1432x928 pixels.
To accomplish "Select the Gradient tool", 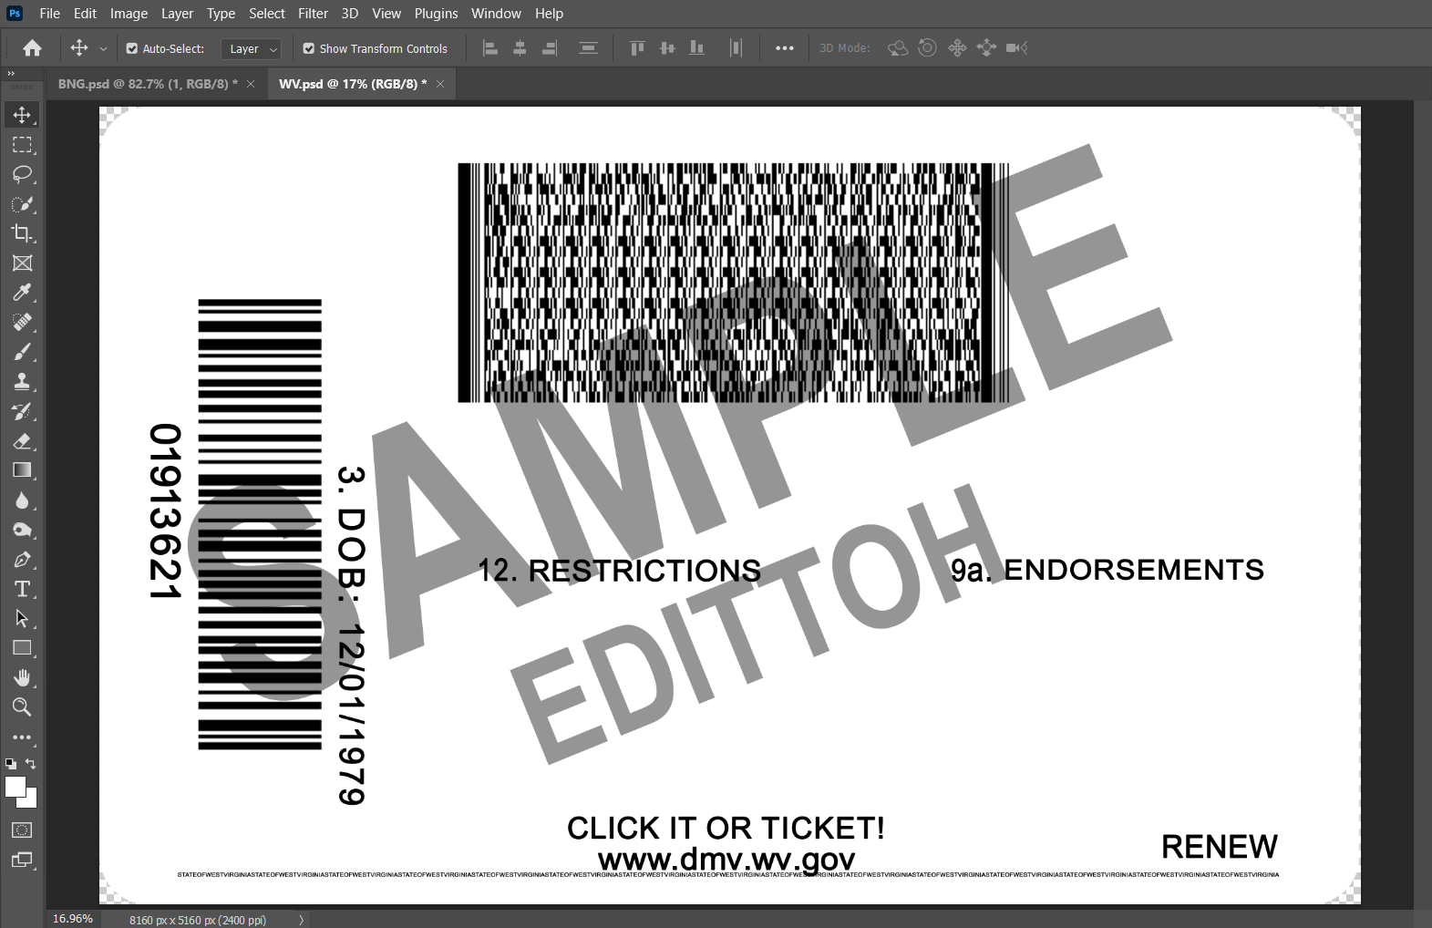I will pyautogui.click(x=22, y=470).
